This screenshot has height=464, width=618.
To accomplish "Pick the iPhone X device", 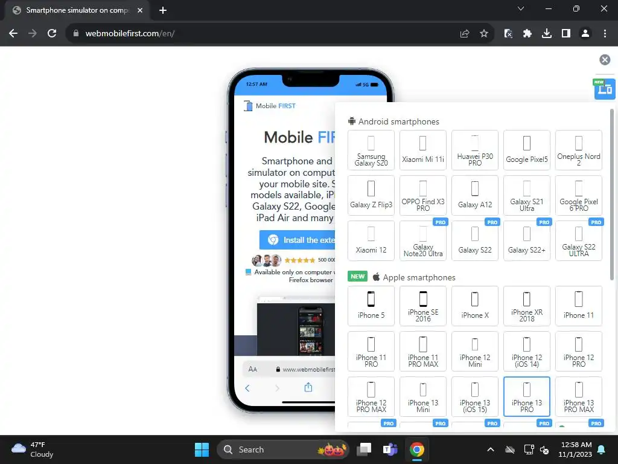I will click(475, 306).
